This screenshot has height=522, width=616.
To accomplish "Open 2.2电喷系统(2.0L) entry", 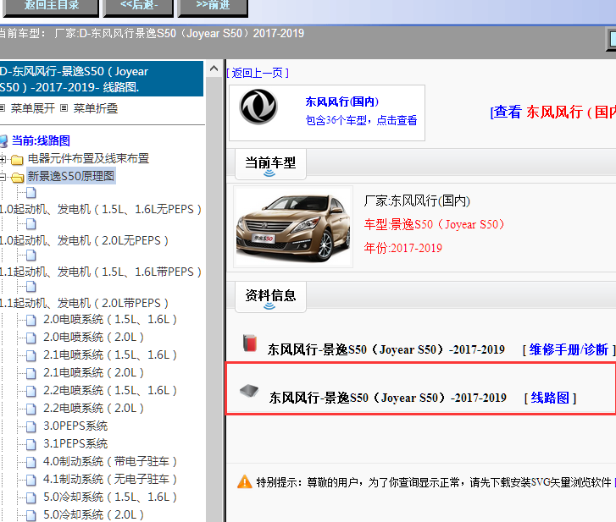I will [93, 409].
